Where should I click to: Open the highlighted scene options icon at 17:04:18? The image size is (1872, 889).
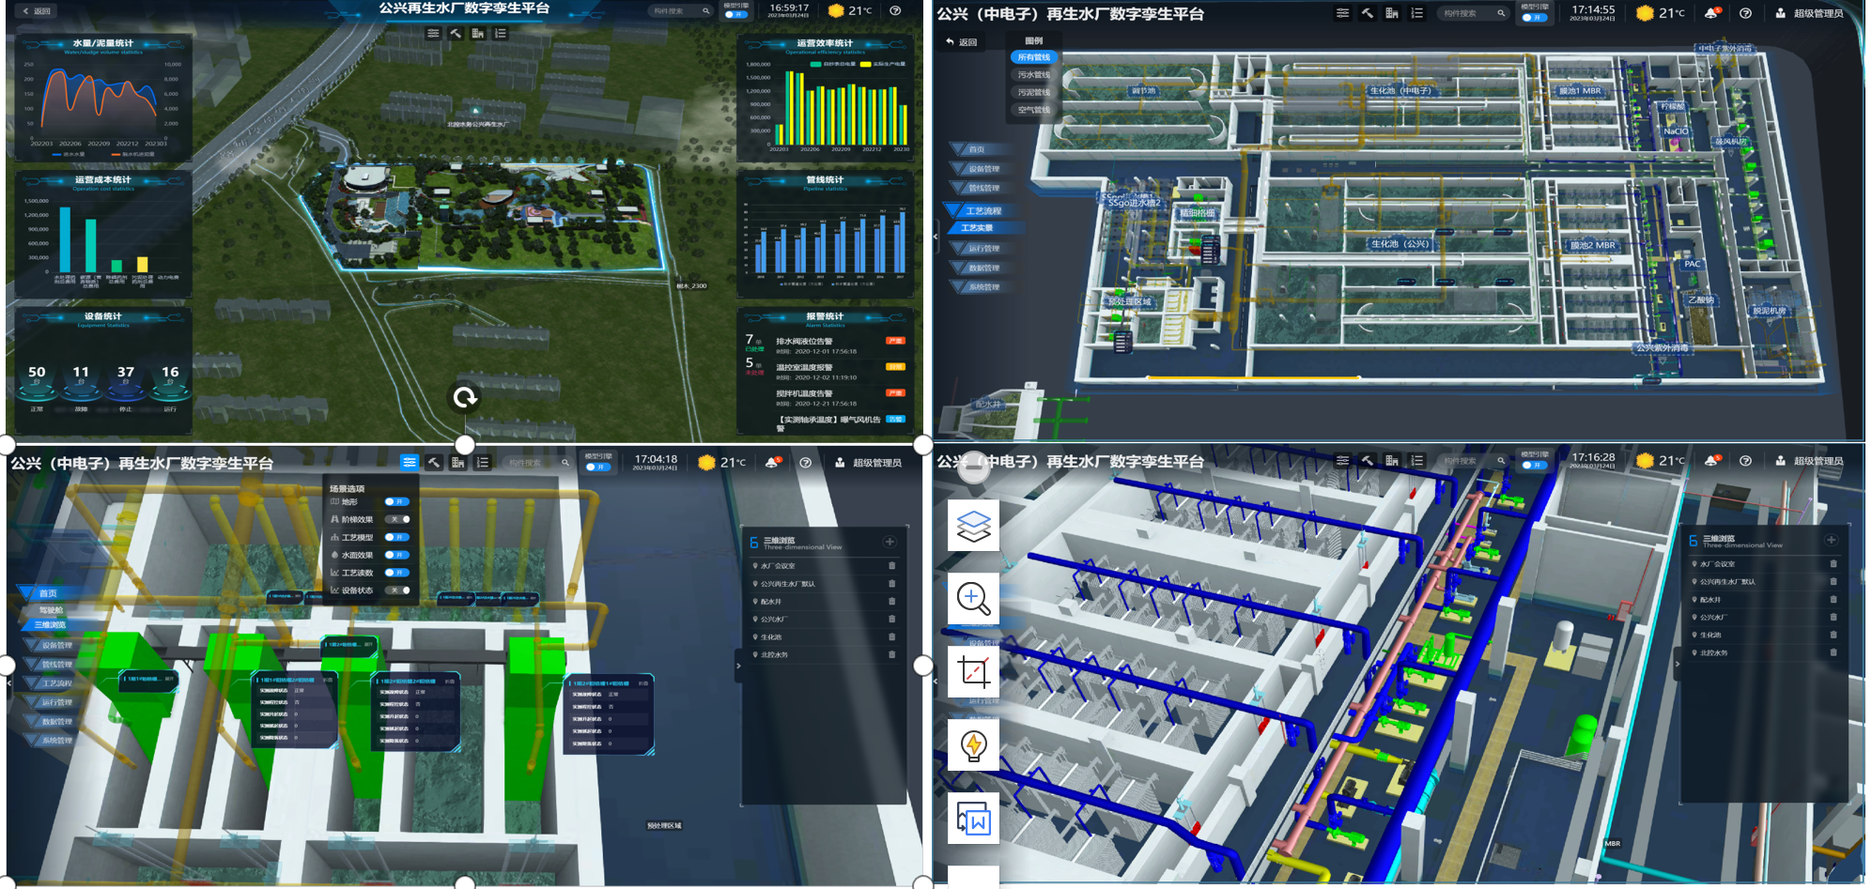point(410,462)
